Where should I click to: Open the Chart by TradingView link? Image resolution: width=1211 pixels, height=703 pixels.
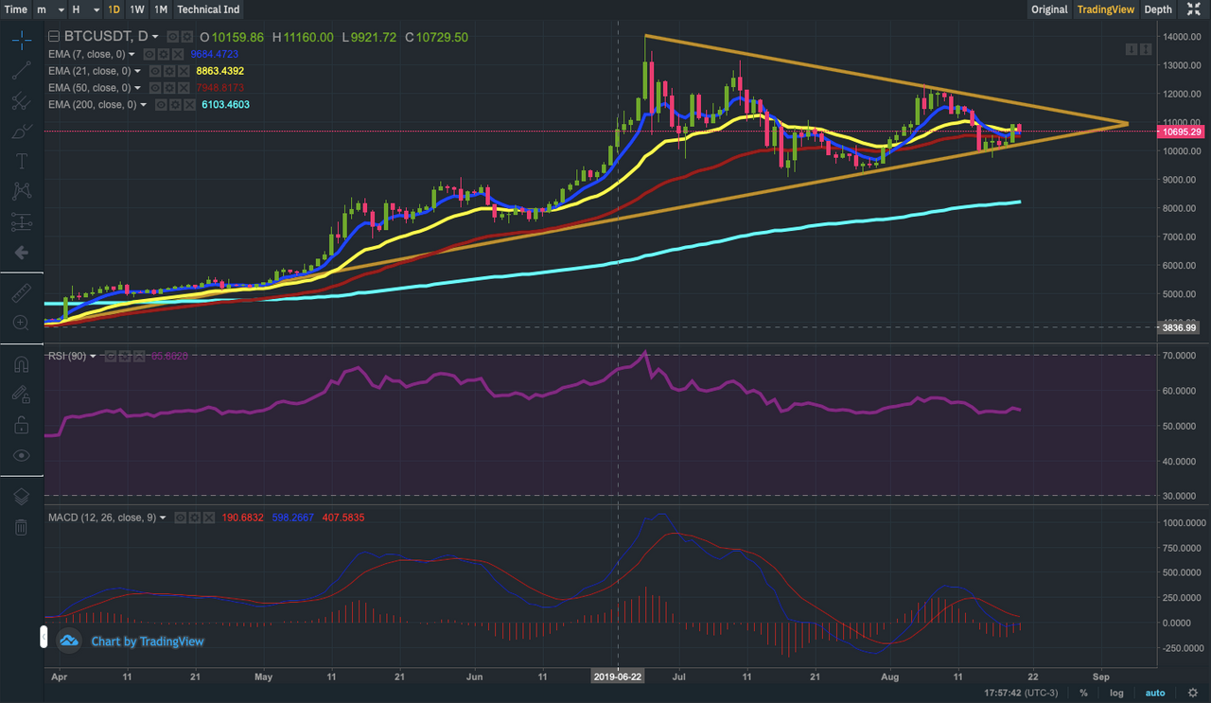(147, 641)
